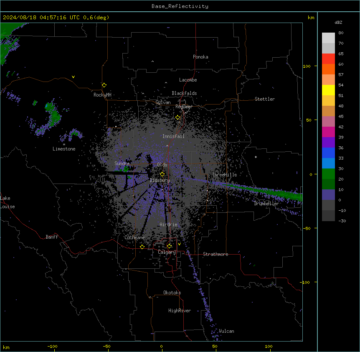Click the Olds town label
360x352 pixels.
162,165
